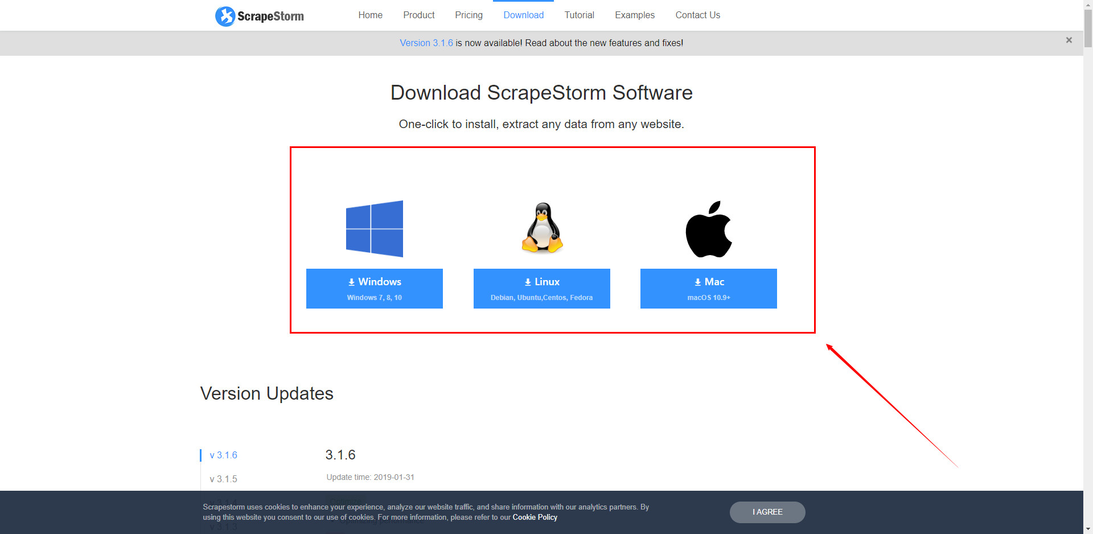Click the Apple logo icon
Image resolution: width=1093 pixels, height=534 pixels.
tap(709, 229)
